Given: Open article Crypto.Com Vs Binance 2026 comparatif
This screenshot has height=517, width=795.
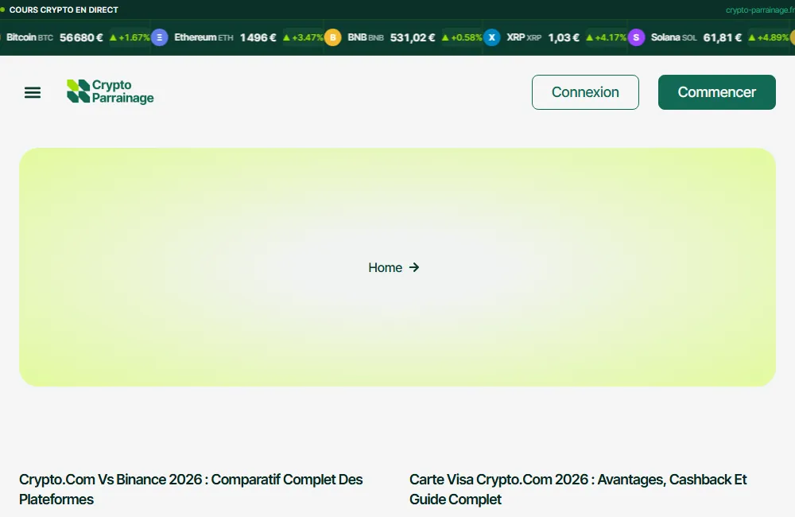Looking at the screenshot, I should [x=191, y=489].
